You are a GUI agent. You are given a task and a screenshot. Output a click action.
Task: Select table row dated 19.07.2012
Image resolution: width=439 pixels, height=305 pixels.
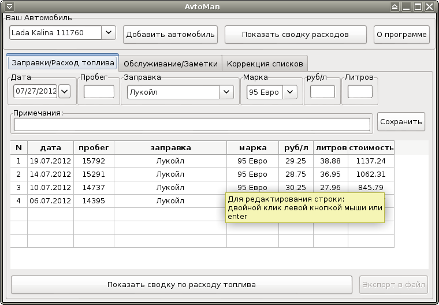click(50, 162)
